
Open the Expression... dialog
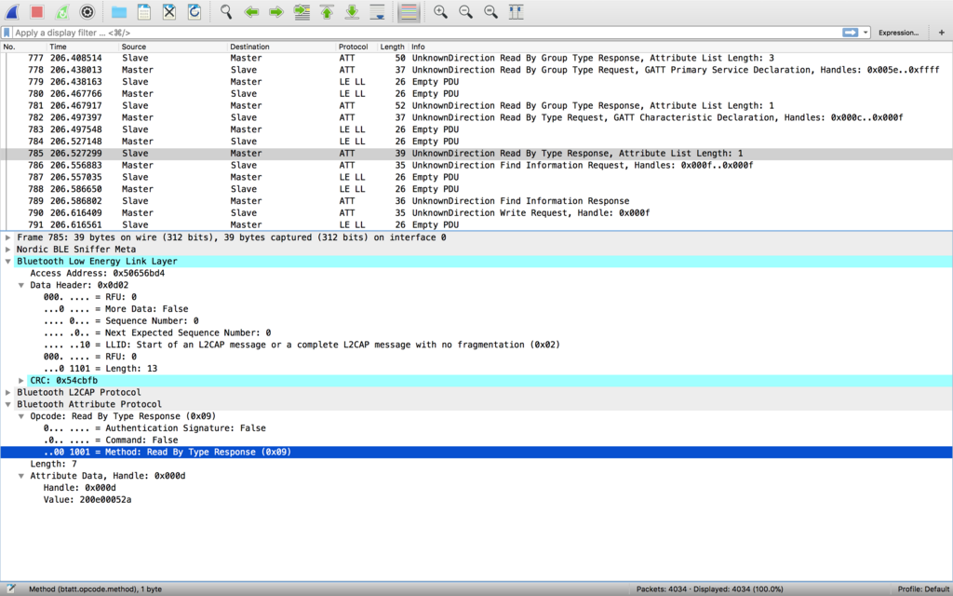point(898,33)
